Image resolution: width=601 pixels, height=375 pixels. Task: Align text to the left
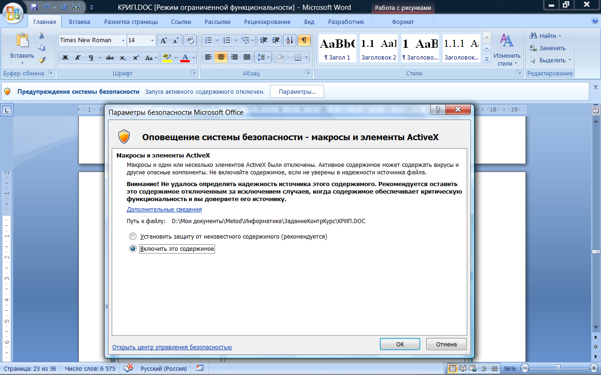tap(208, 58)
